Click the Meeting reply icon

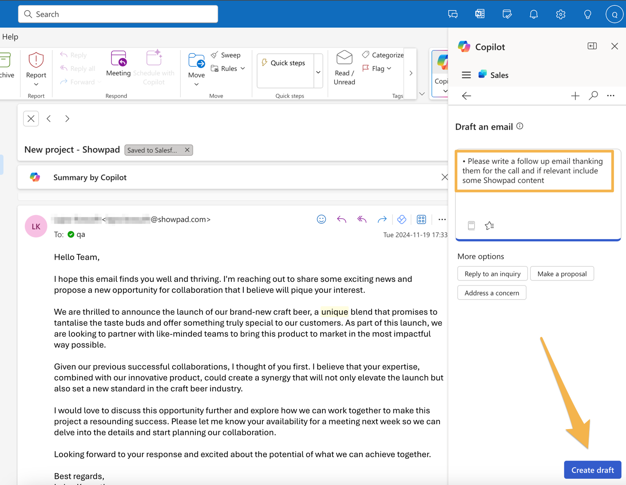[119, 59]
